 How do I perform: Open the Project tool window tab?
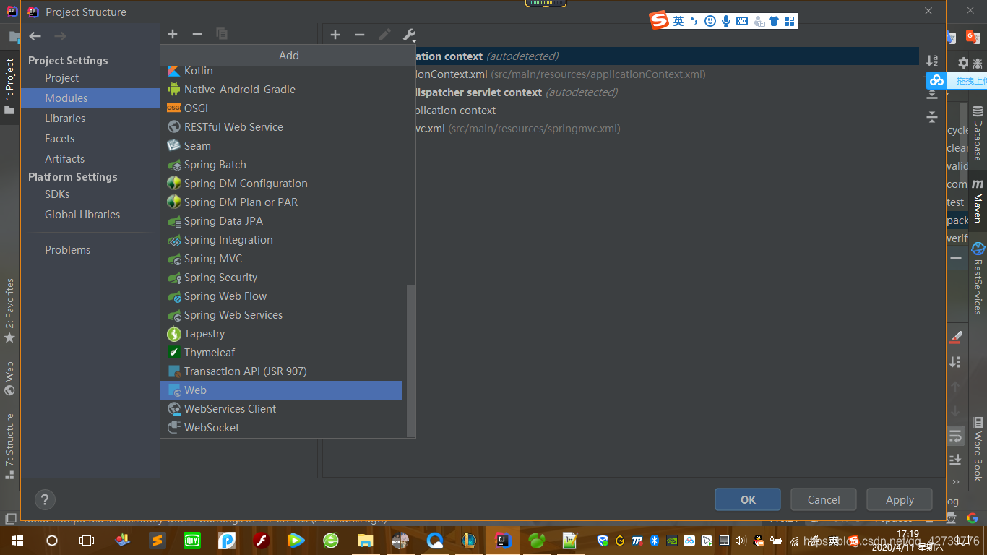(x=9, y=87)
